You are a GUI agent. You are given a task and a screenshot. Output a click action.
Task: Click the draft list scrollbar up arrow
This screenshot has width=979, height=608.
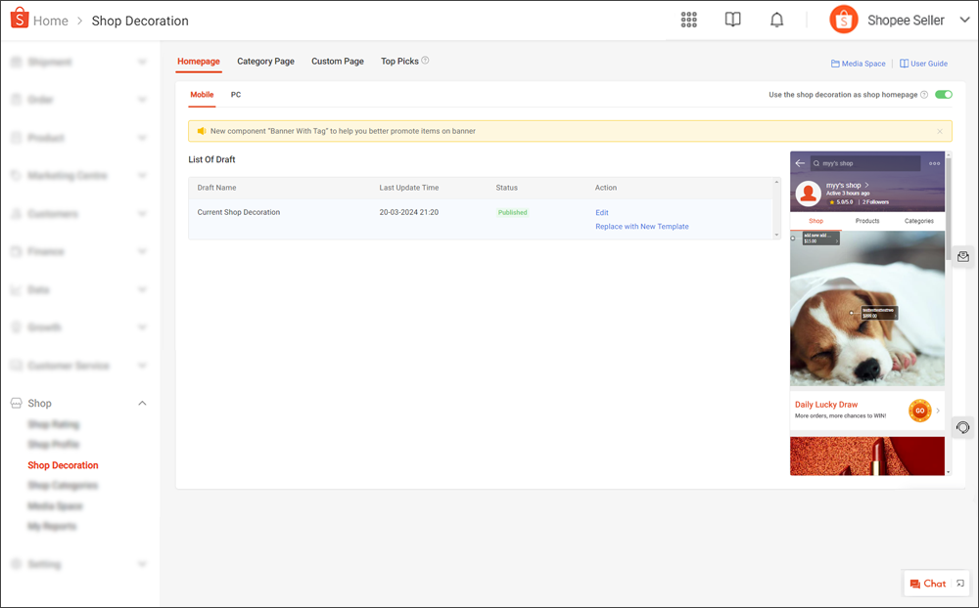(x=776, y=183)
